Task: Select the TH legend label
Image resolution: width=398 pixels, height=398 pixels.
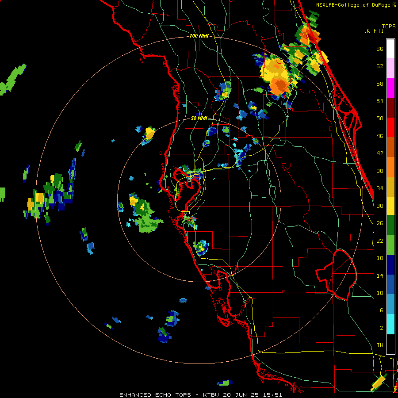Action: 380,345
